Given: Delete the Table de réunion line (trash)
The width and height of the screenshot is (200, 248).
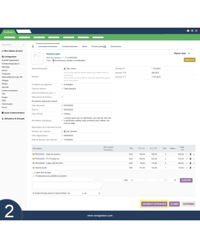Looking at the screenshot, I should point(190,154).
